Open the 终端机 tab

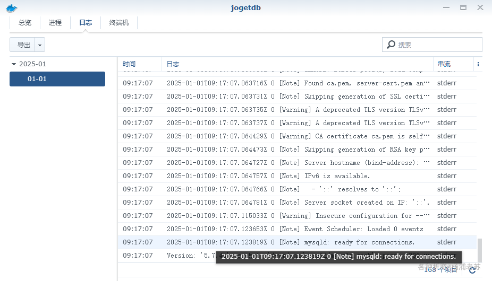(119, 23)
